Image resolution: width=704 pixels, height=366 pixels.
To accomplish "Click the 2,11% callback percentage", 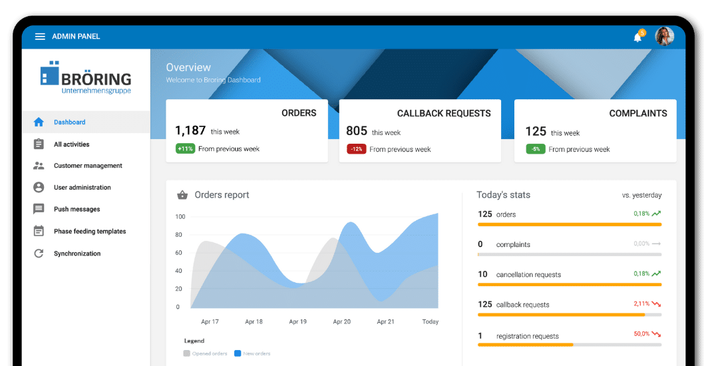I will pos(641,303).
